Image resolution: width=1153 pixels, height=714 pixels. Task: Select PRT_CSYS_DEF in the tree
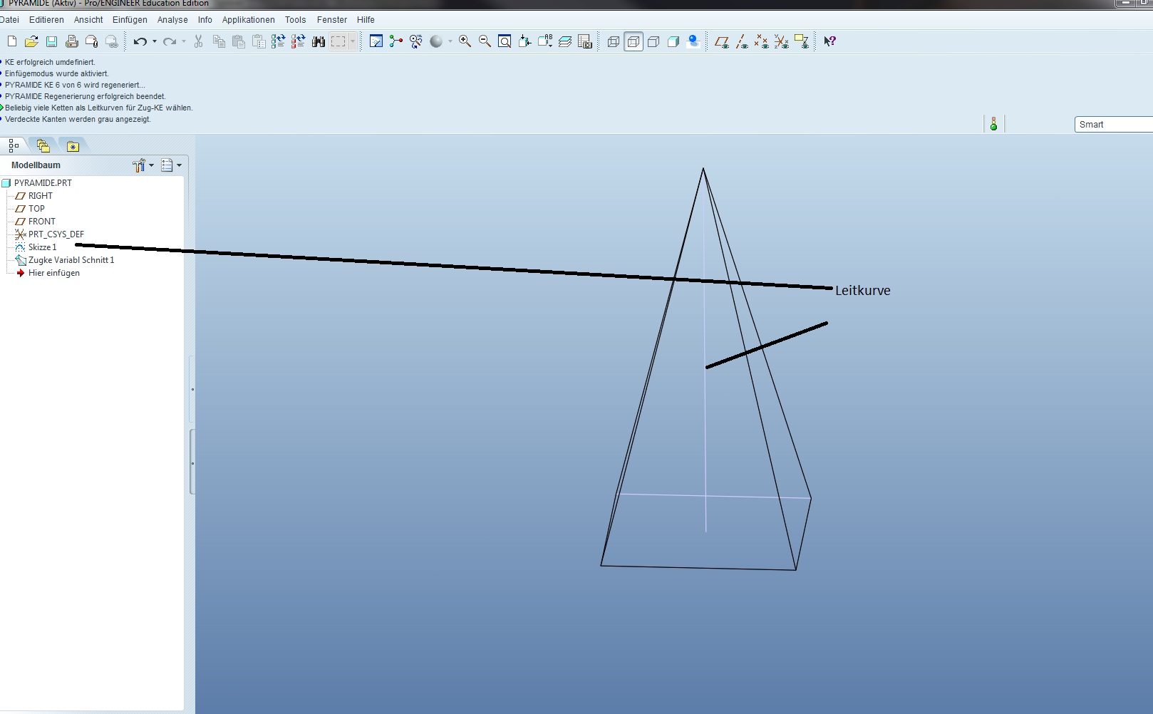pos(50,234)
